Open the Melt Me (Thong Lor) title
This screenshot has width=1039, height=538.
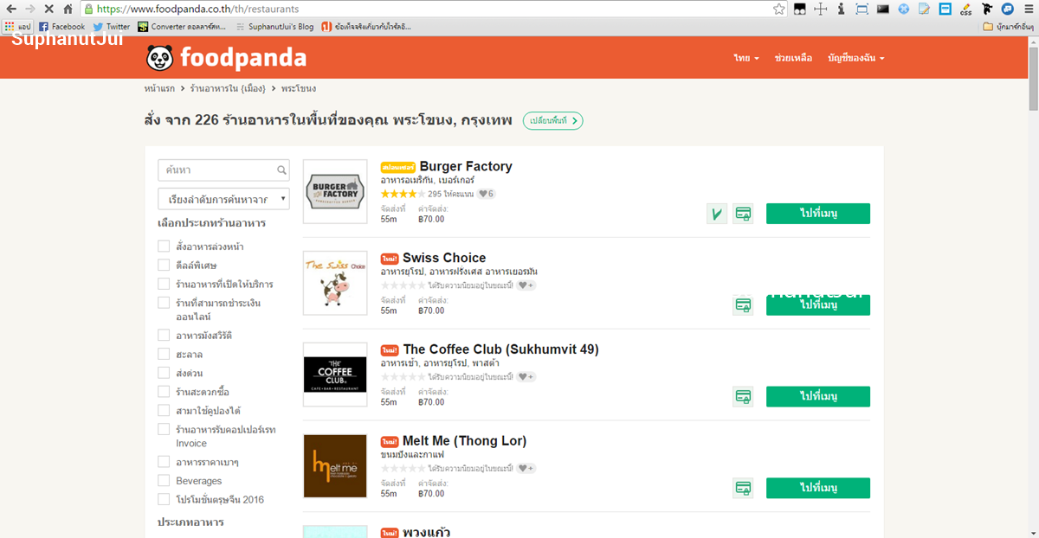[x=464, y=441]
